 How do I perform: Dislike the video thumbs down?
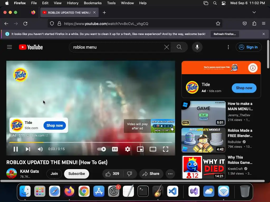coord(129,174)
